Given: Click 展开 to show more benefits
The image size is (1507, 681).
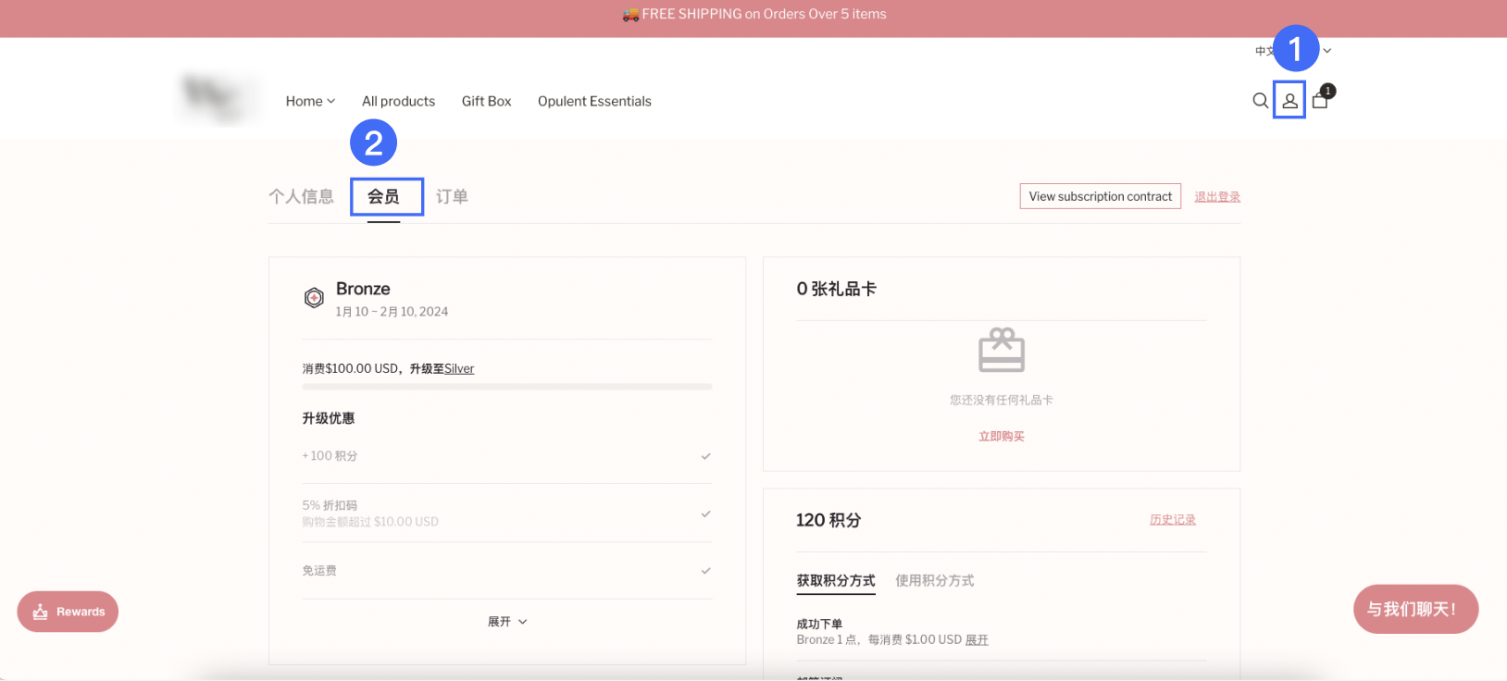Looking at the screenshot, I should (x=507, y=622).
